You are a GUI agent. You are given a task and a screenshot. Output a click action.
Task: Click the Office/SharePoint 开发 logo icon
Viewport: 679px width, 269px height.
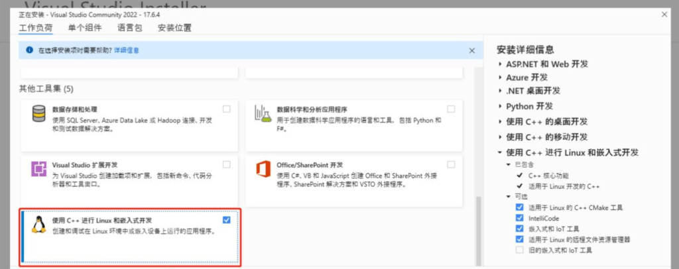[x=263, y=169]
